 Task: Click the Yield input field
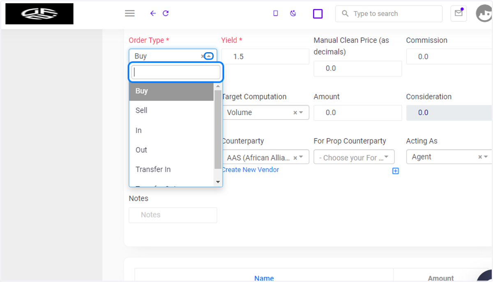[265, 57]
